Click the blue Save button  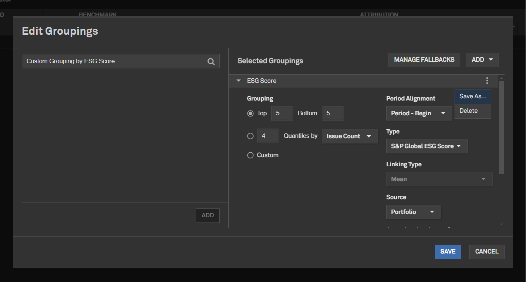pos(448,252)
